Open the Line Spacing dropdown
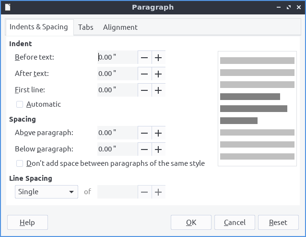306x237 pixels. (46, 192)
